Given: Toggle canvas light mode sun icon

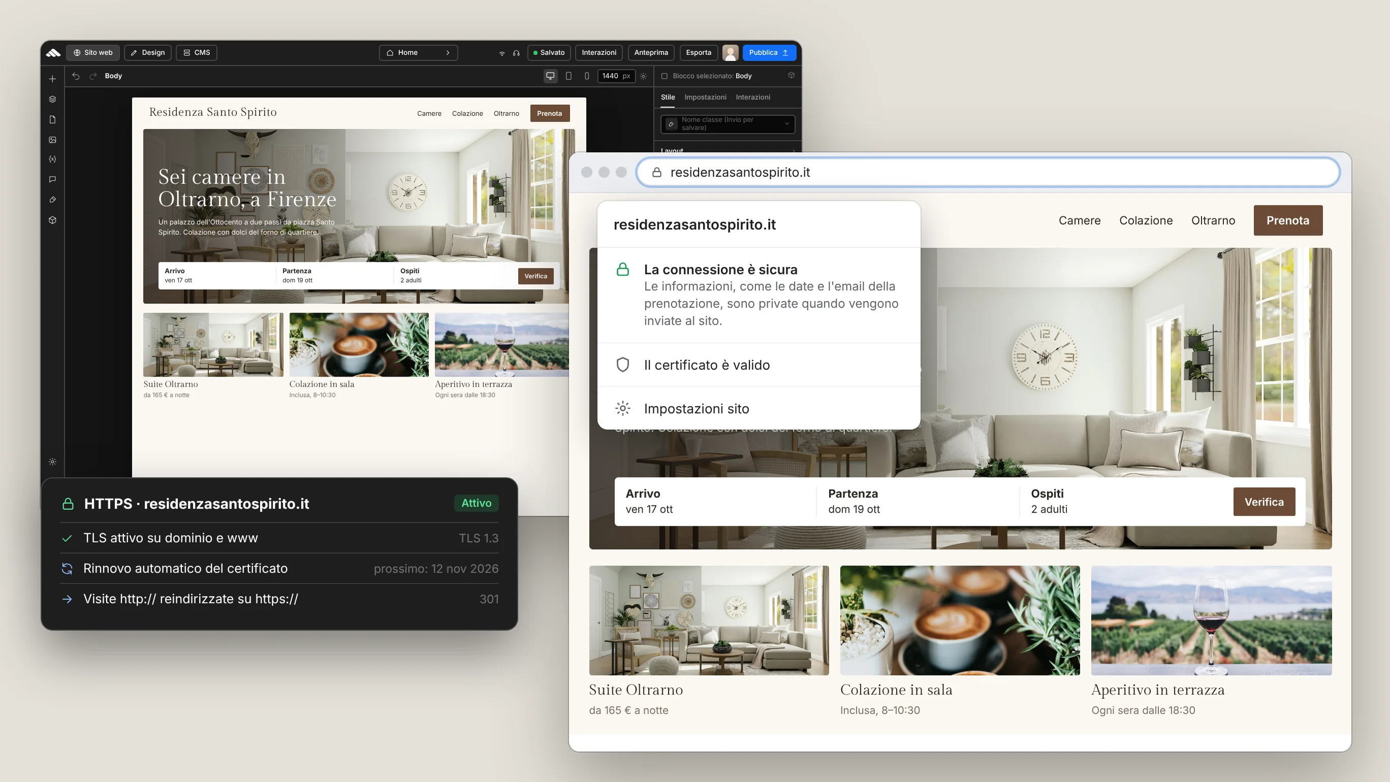Looking at the screenshot, I should pos(643,76).
